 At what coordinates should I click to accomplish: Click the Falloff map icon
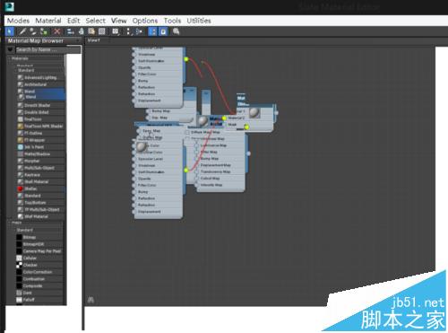pos(19,300)
